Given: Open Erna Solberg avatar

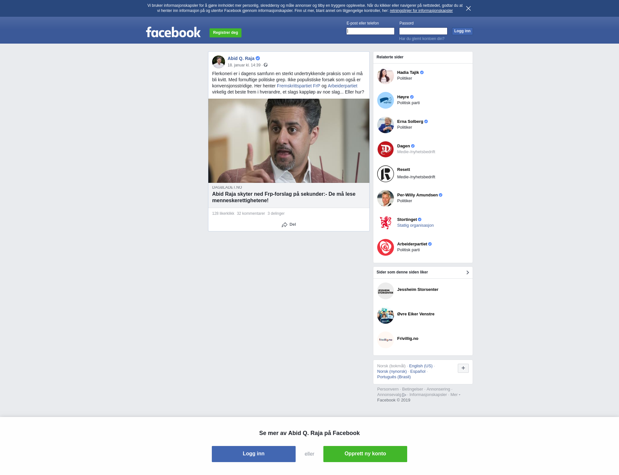Looking at the screenshot, I should 386,125.
